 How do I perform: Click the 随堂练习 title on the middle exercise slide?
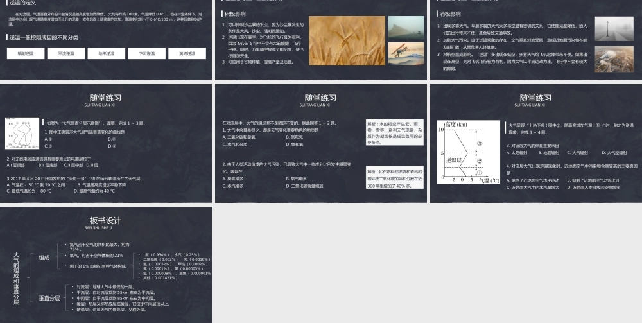[320, 98]
